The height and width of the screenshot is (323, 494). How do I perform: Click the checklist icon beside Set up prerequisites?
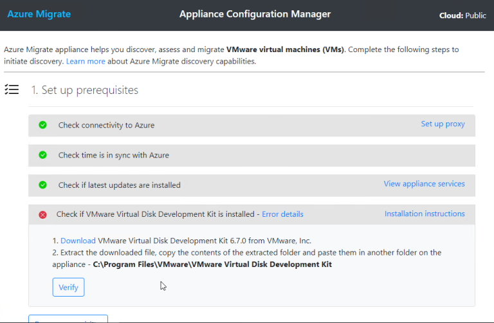12,90
